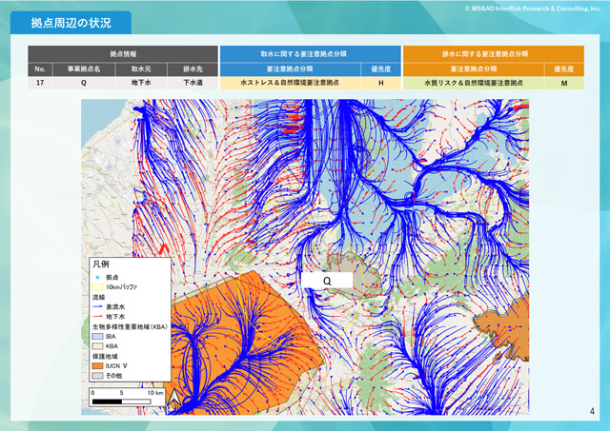
Task: Click the red 地下水 arrow symbol in legend
Action: pos(97,317)
